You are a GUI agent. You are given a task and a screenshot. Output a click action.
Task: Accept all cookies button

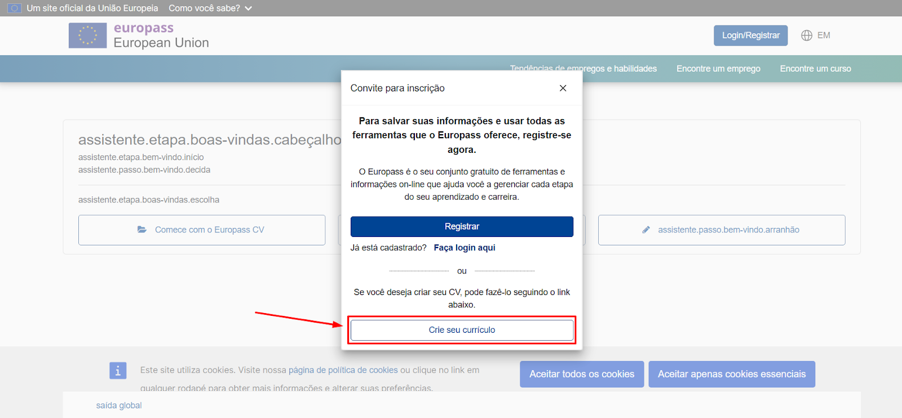coord(582,374)
